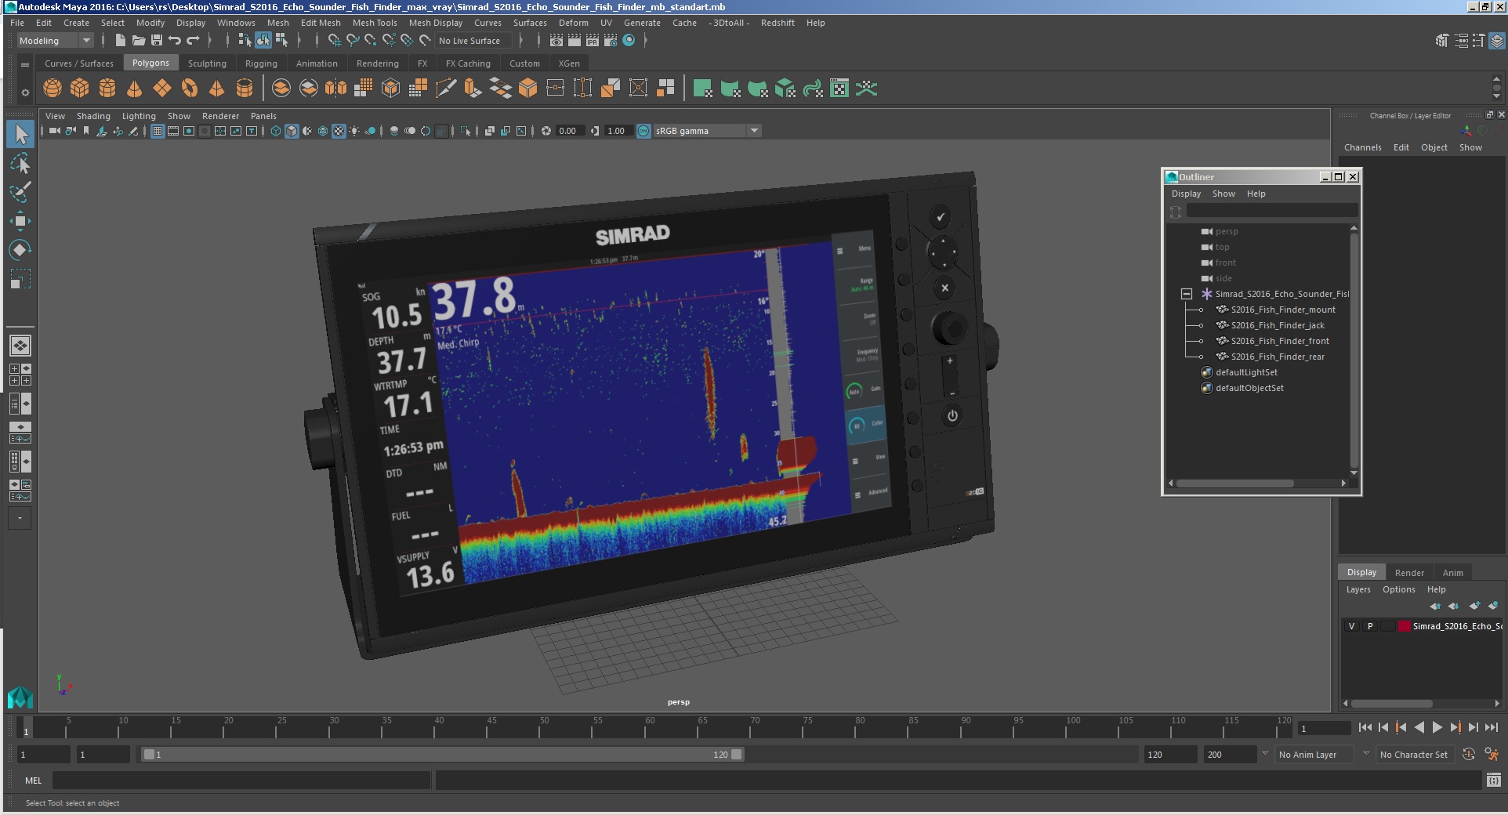Screen dimensions: 1508x815
Task: Select the Lasso select tool
Action: (20, 163)
